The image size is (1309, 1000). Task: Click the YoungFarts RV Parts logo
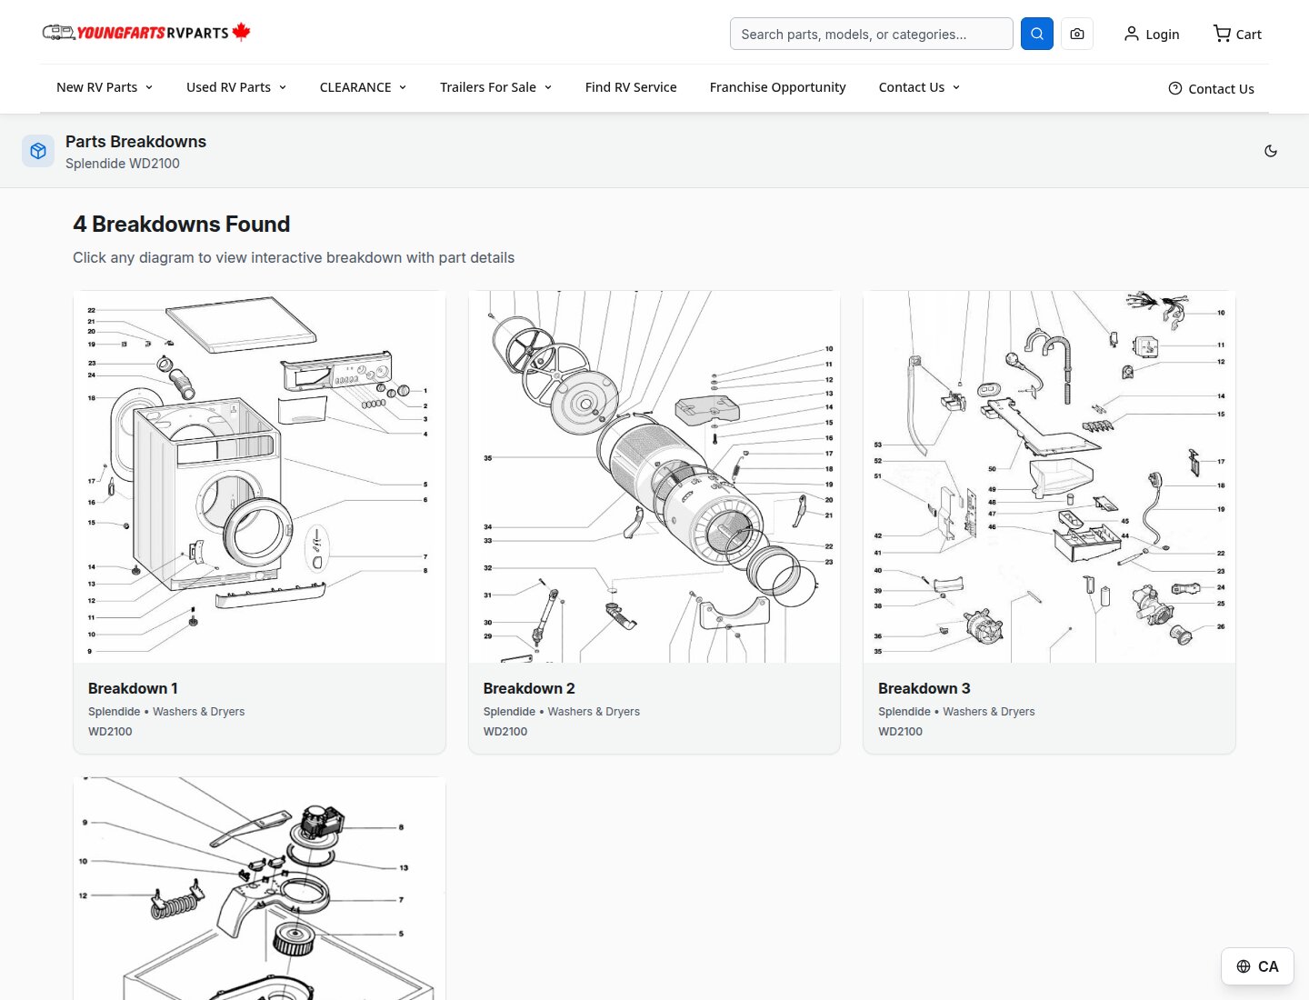coord(146,33)
